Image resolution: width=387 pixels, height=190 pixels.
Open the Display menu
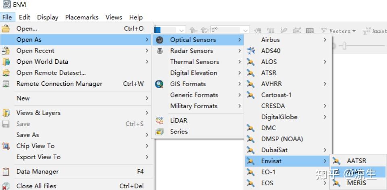(x=48, y=17)
